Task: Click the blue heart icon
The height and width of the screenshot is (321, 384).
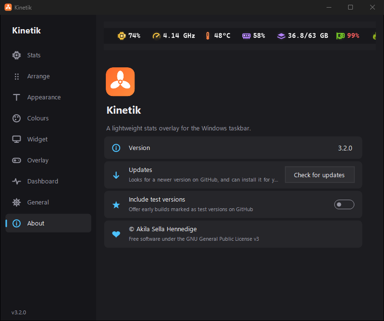Action: point(116,234)
